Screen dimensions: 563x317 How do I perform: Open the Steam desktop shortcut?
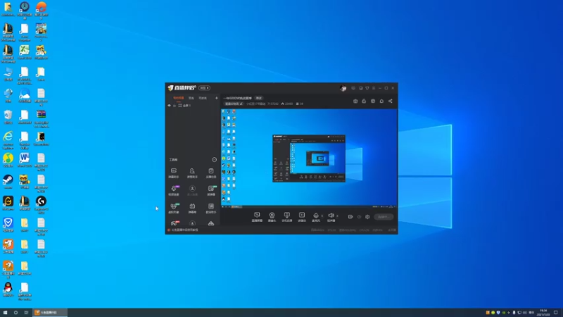(8, 182)
